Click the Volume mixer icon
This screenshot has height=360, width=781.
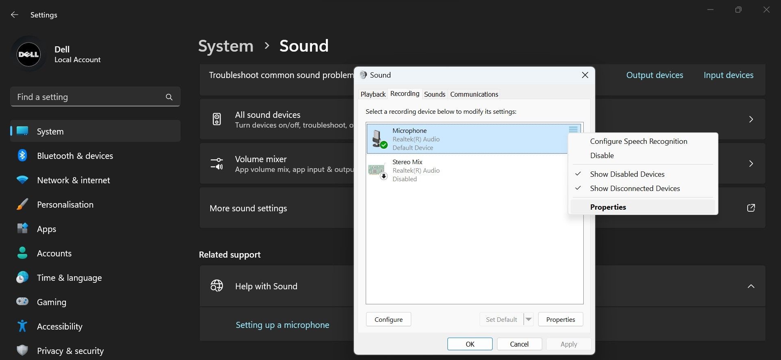pos(217,164)
